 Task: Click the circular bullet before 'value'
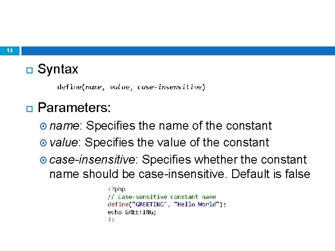[x=43, y=143]
